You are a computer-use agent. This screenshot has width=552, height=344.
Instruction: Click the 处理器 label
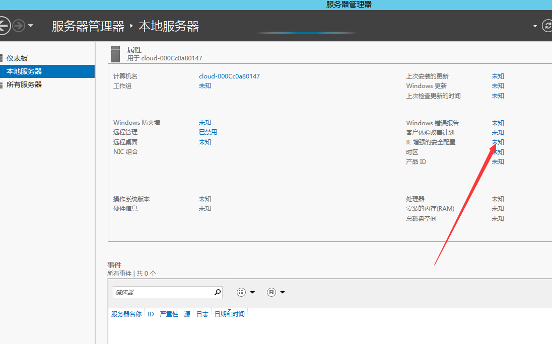point(415,199)
